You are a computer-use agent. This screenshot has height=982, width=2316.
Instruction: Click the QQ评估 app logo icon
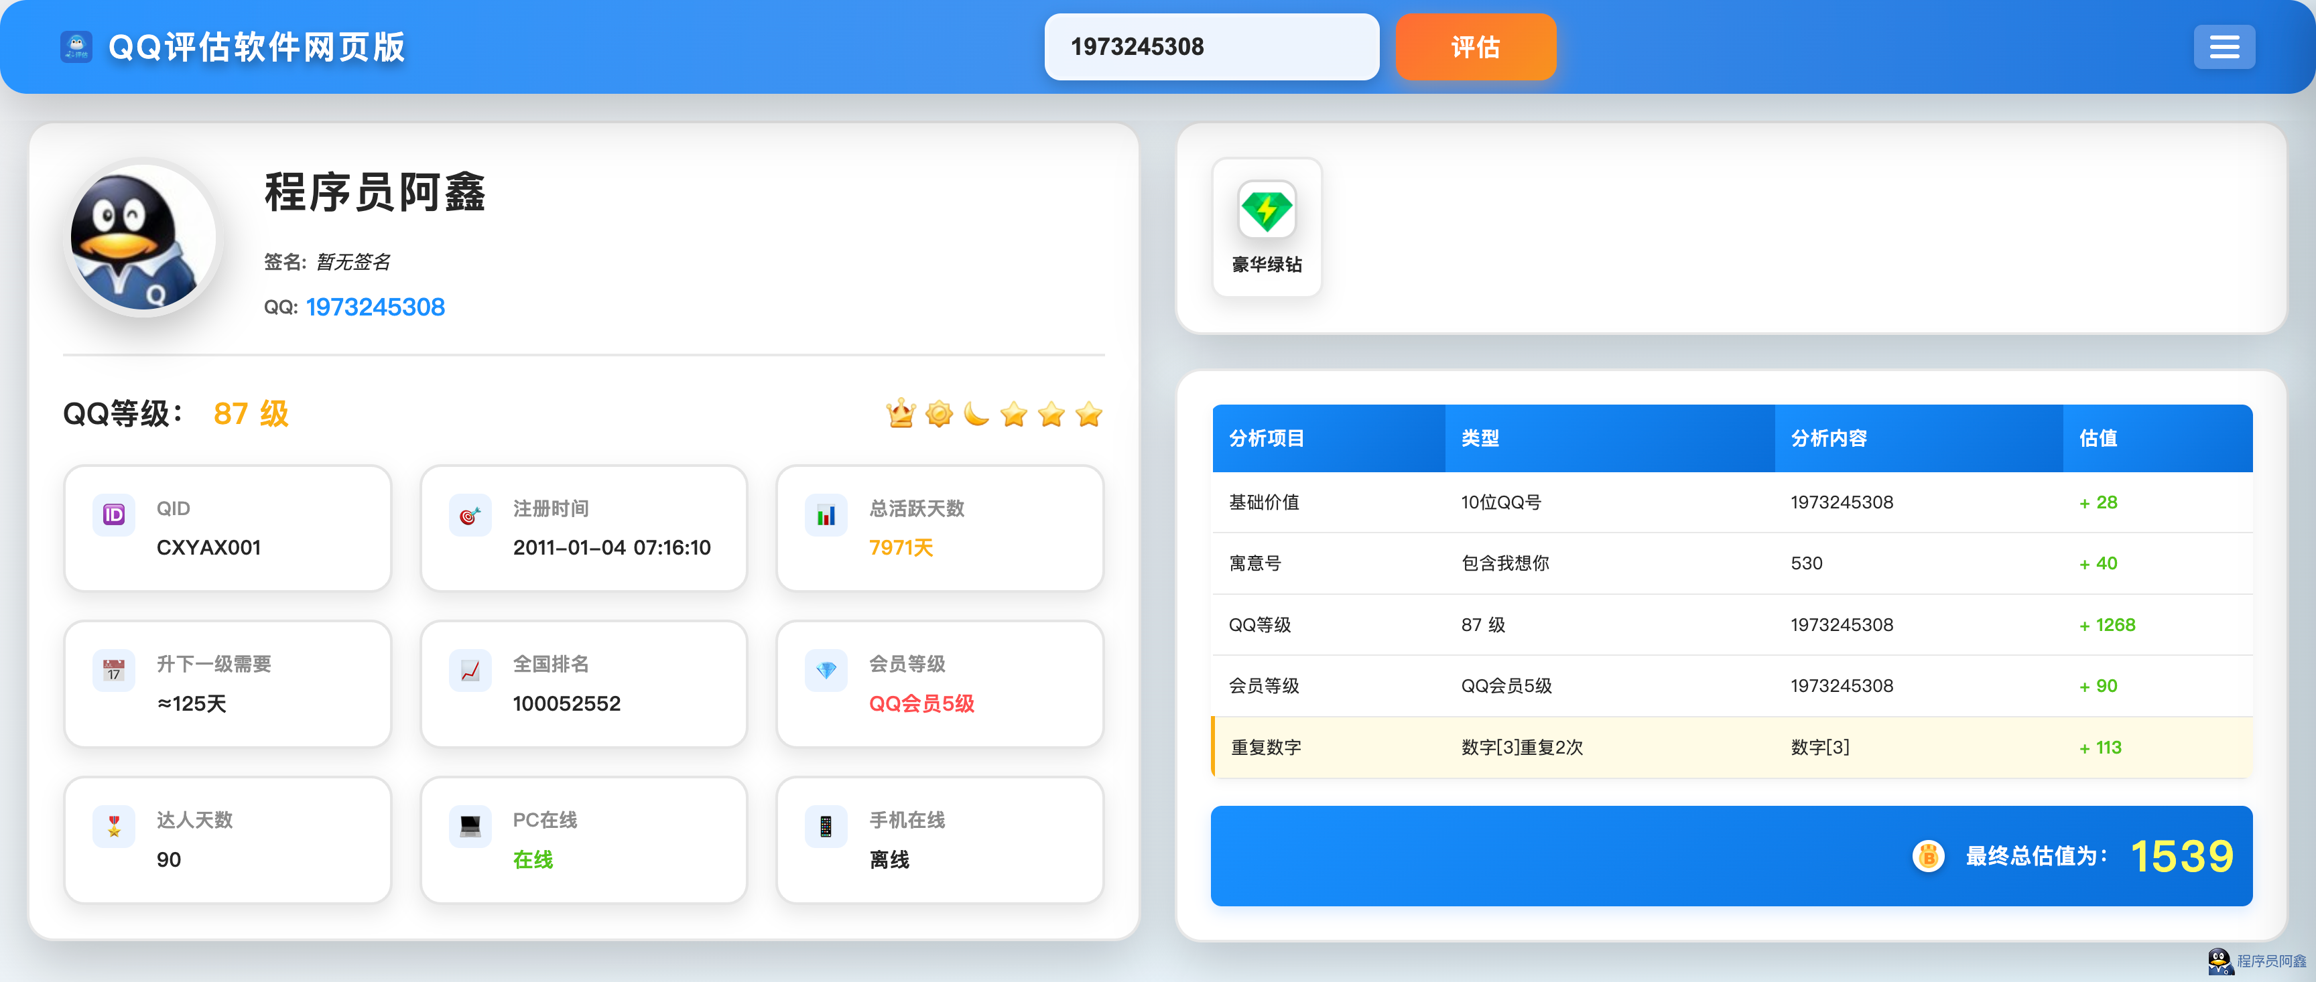tap(76, 47)
